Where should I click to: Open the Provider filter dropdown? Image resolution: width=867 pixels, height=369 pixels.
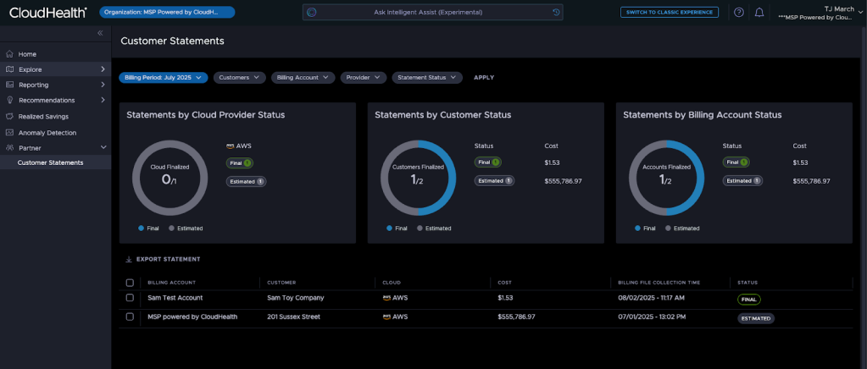(x=364, y=78)
